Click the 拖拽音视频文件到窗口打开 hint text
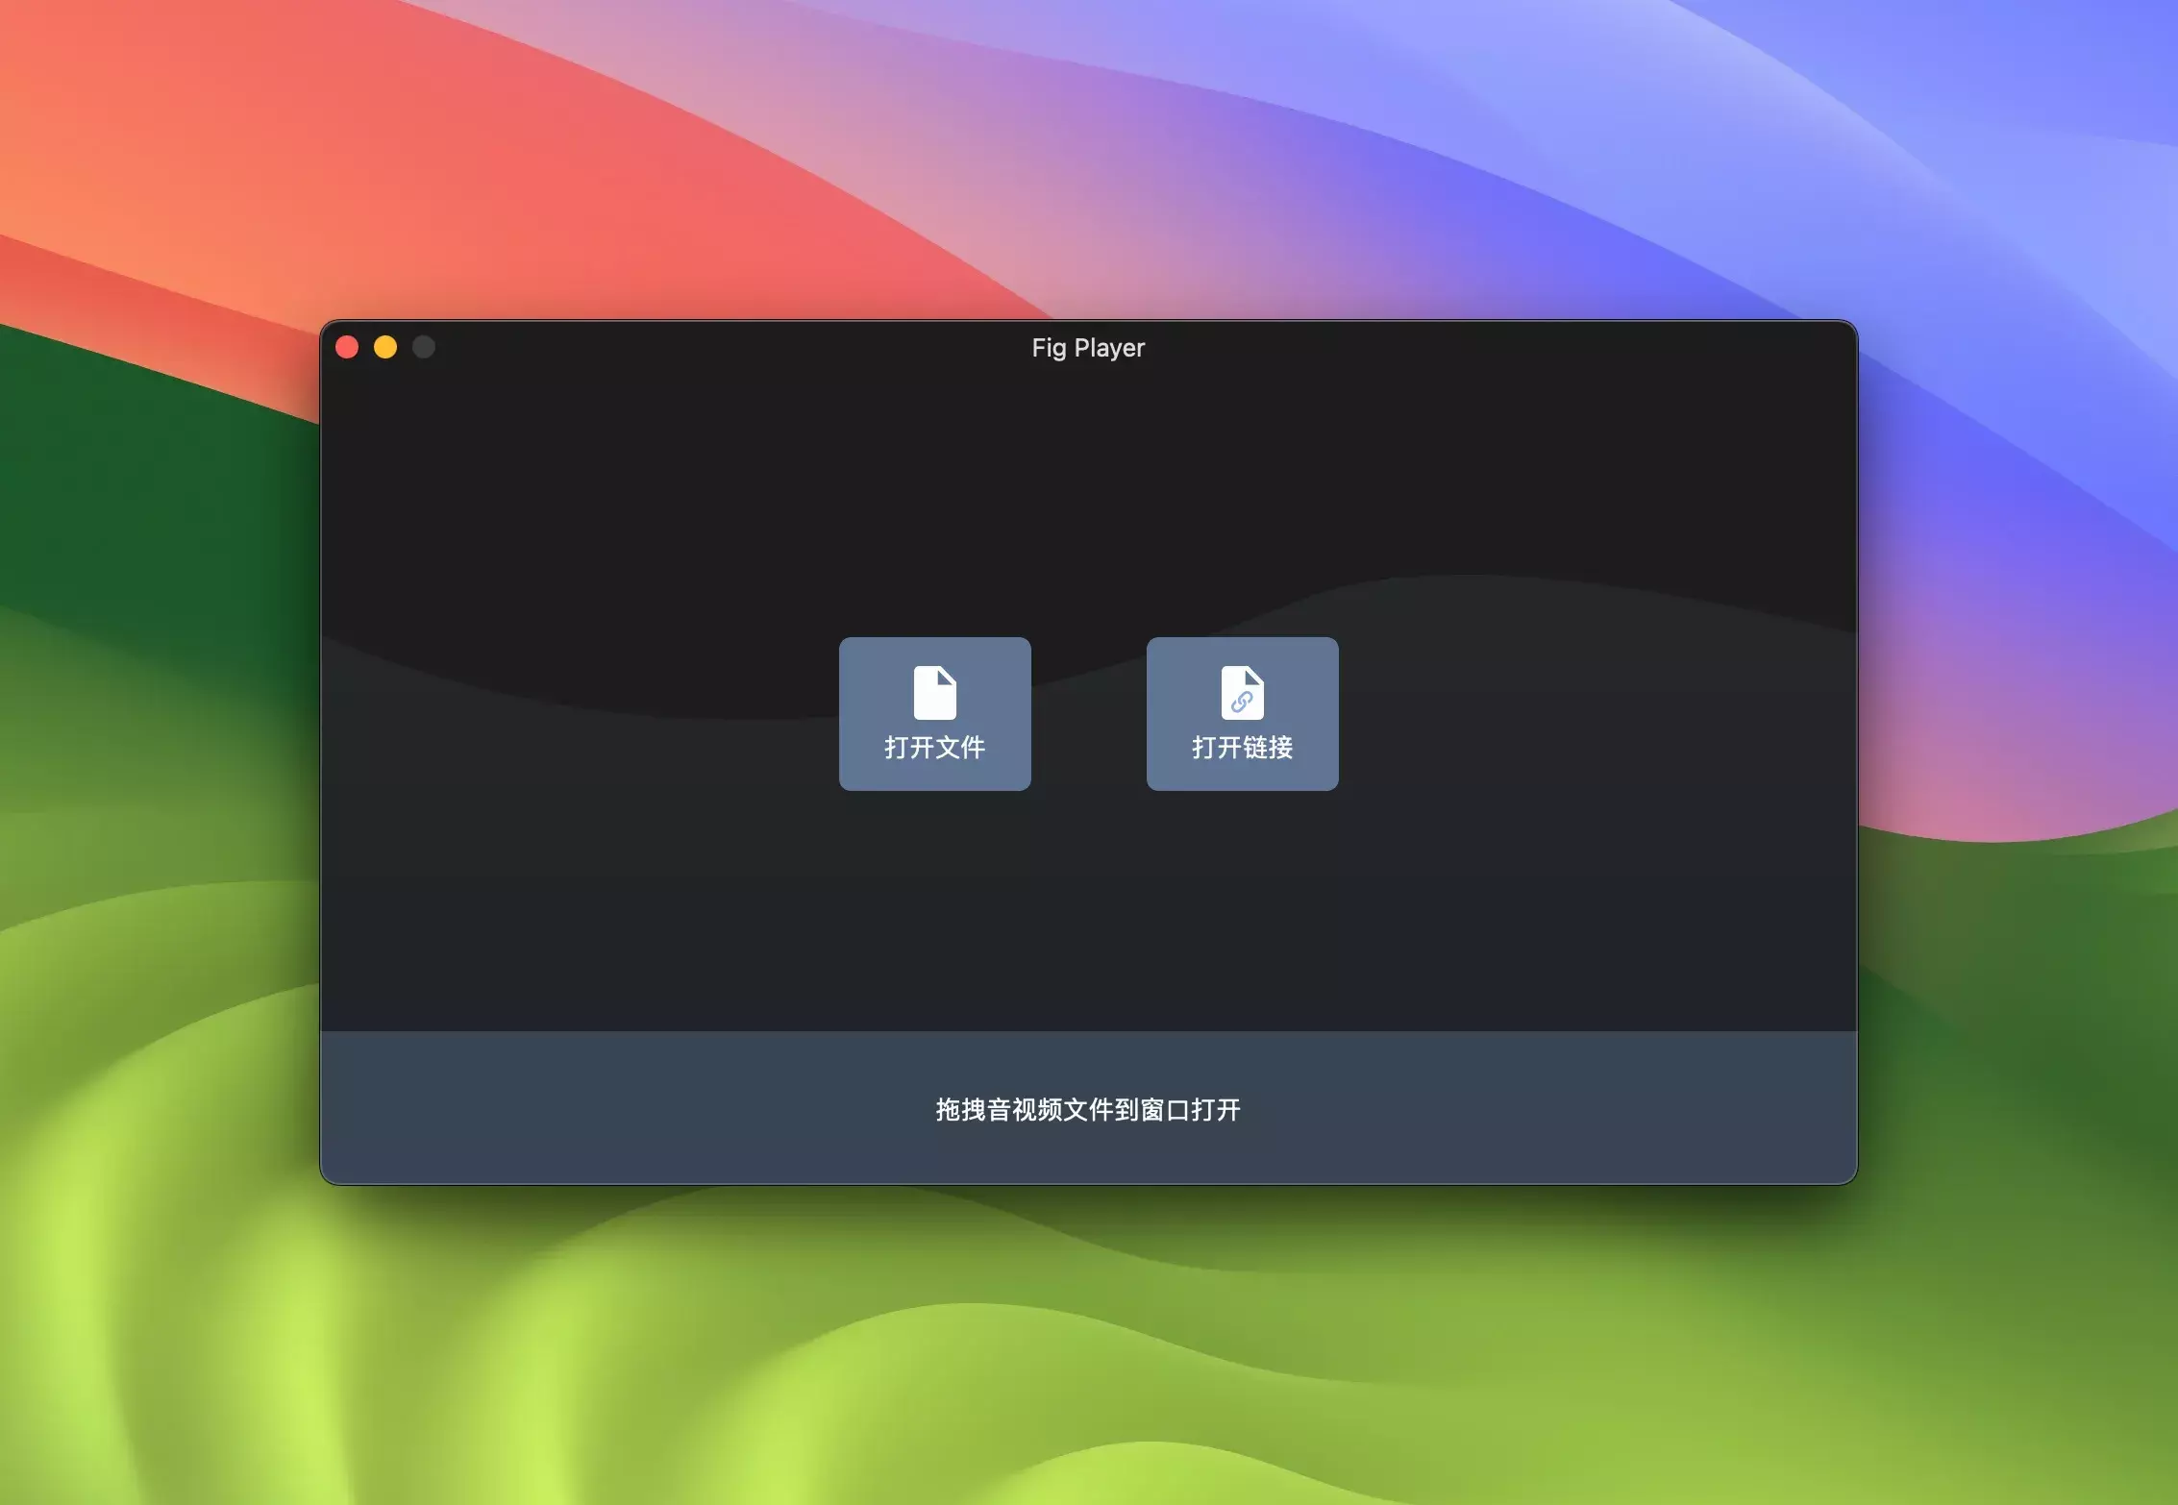 (x=1088, y=1110)
